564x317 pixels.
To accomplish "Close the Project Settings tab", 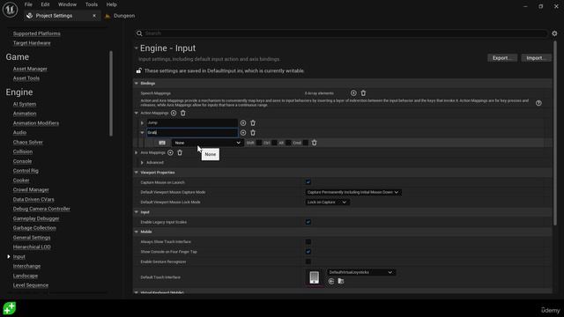I will (x=94, y=16).
